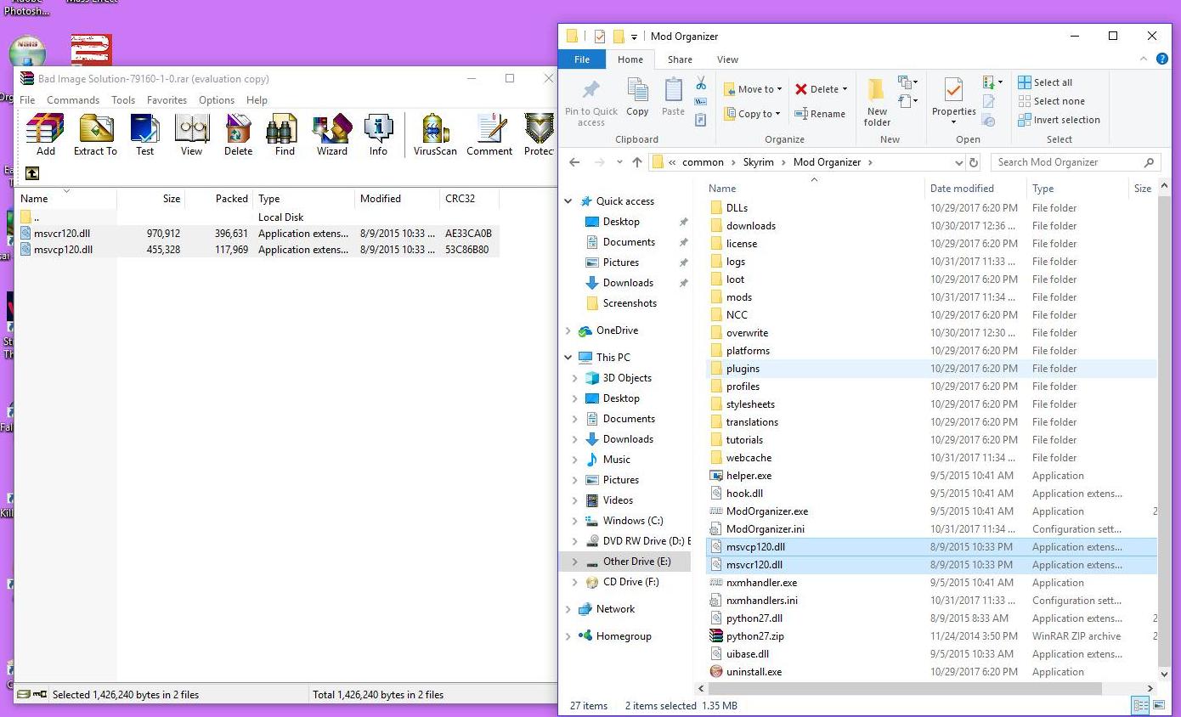Screen dimensions: 1181x717
Task: Launch the WinRAR Wizard
Action: (332, 134)
